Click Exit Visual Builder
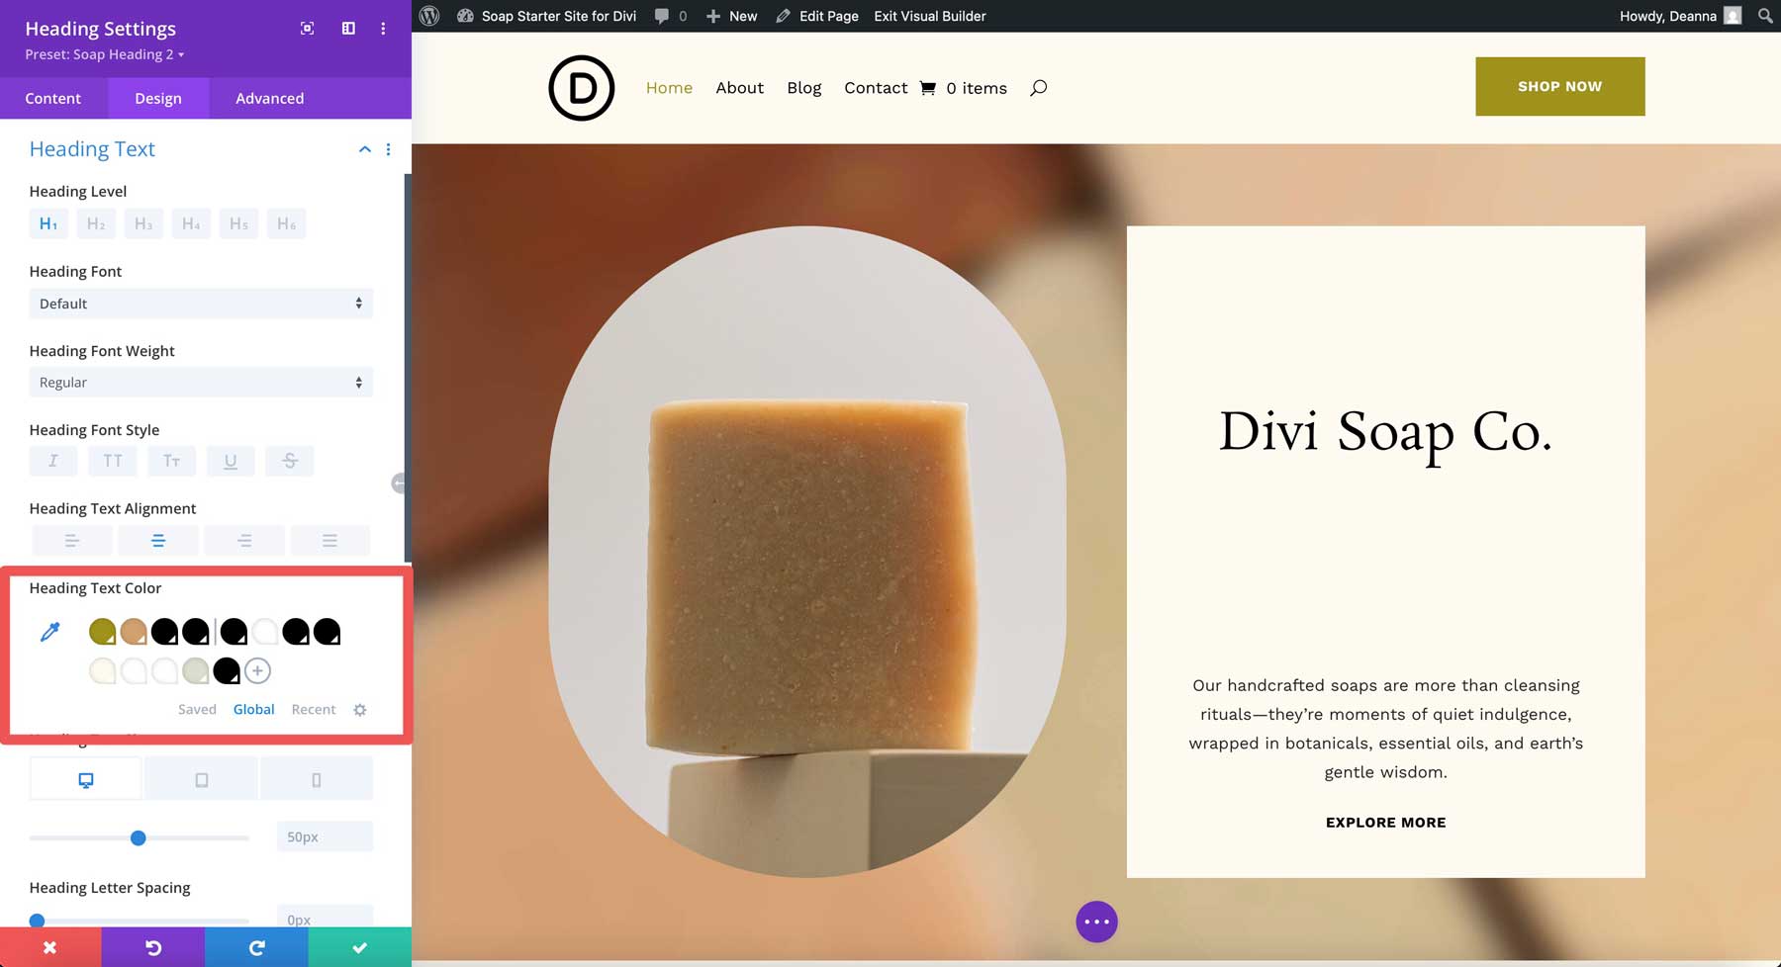This screenshot has width=1781, height=967. [930, 16]
